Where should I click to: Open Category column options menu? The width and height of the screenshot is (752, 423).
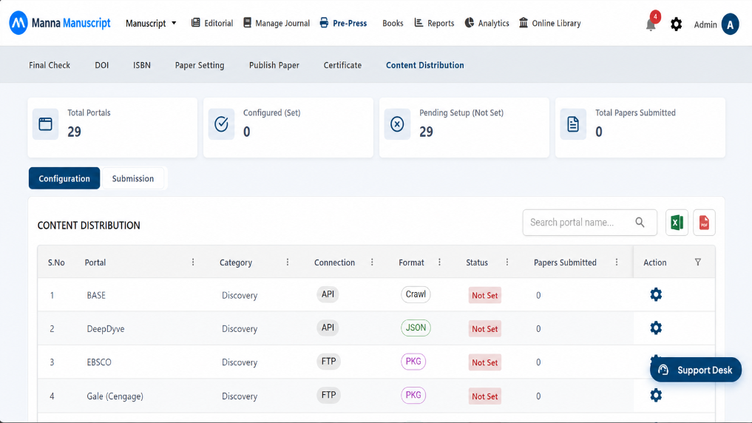pos(288,262)
